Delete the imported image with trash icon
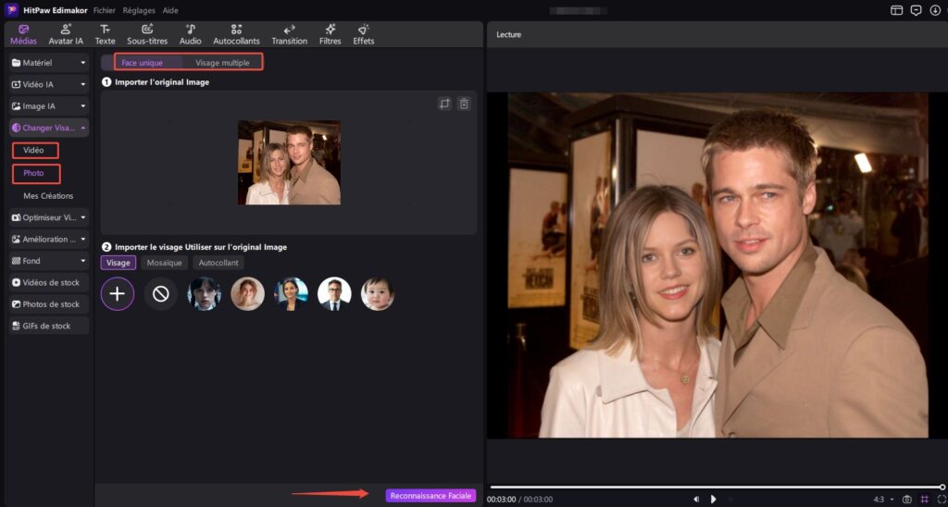948x507 pixels. (x=464, y=104)
